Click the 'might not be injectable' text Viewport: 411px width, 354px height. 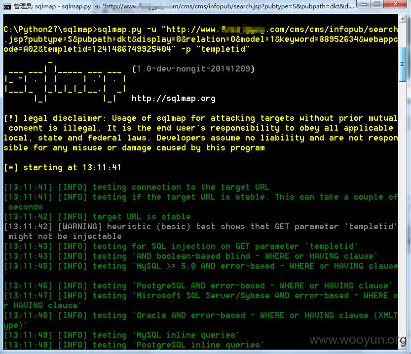[x=65, y=237]
